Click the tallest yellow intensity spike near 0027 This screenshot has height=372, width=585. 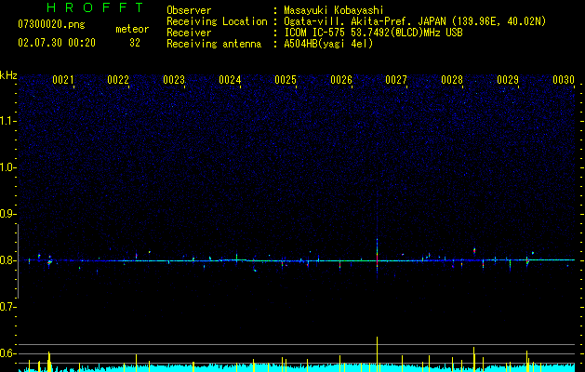tap(378, 354)
